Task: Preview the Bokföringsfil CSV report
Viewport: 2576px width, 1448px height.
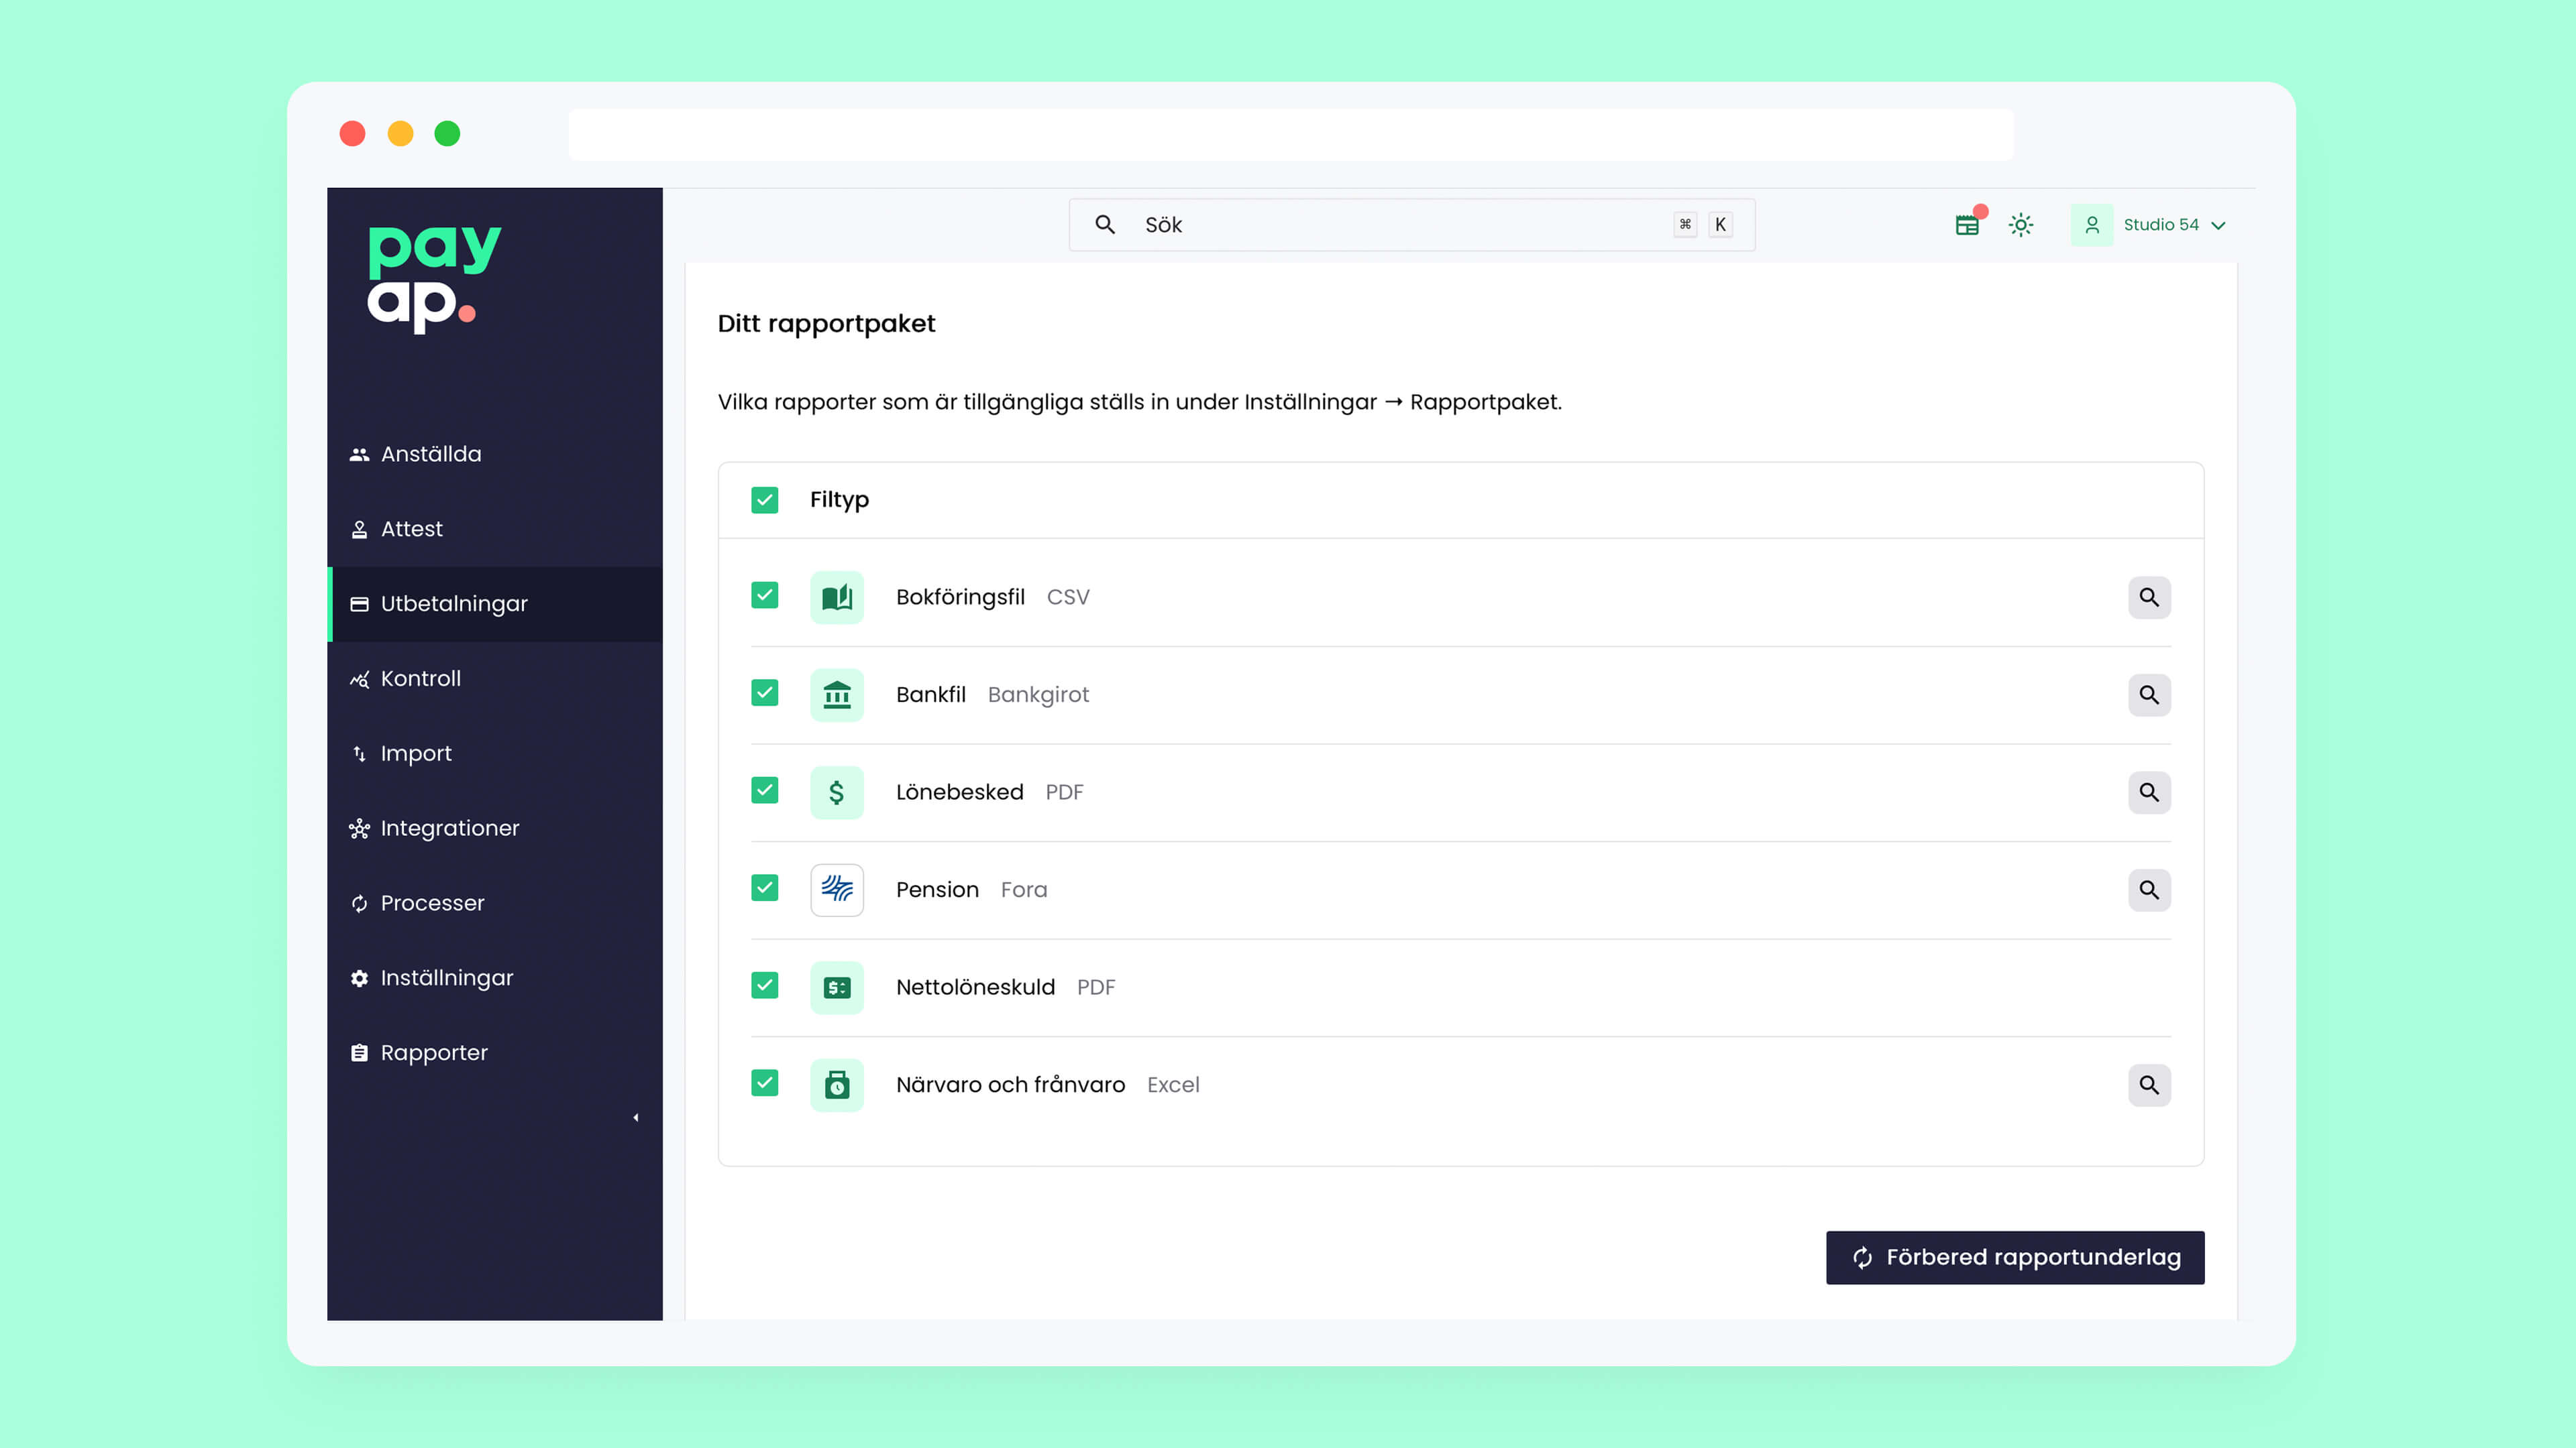Action: [2148, 597]
